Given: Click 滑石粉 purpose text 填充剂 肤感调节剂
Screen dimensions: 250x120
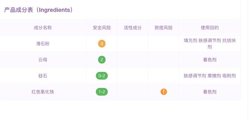Looking at the screenshot, I should (202, 40).
